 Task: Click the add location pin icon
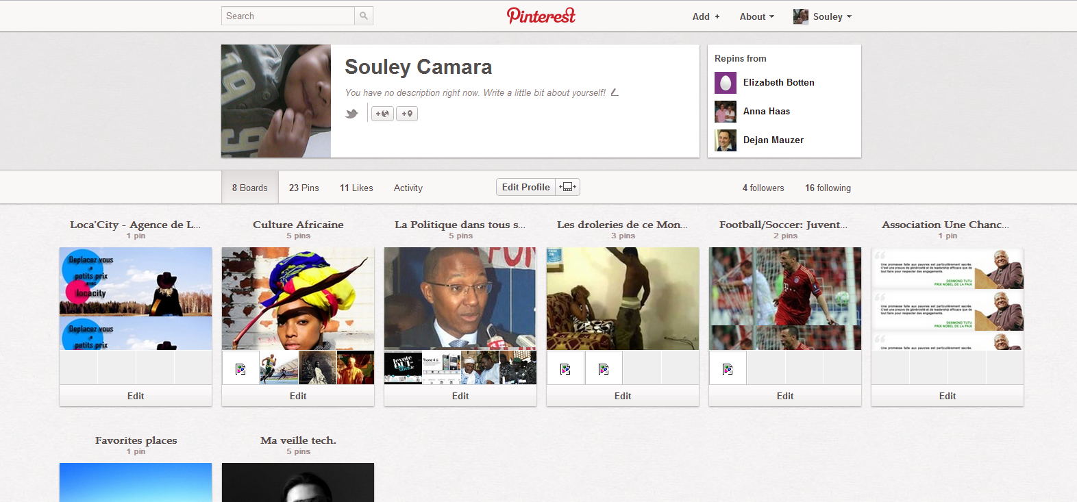tap(407, 114)
